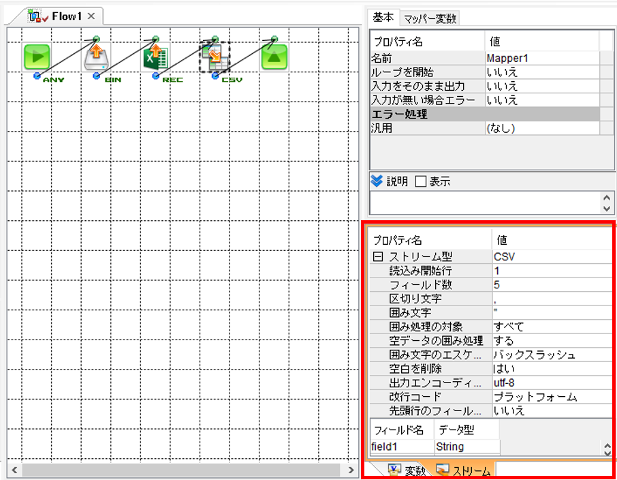Click the フィールド数 value field
Viewport: 617px width, 480px height.
coord(552,284)
